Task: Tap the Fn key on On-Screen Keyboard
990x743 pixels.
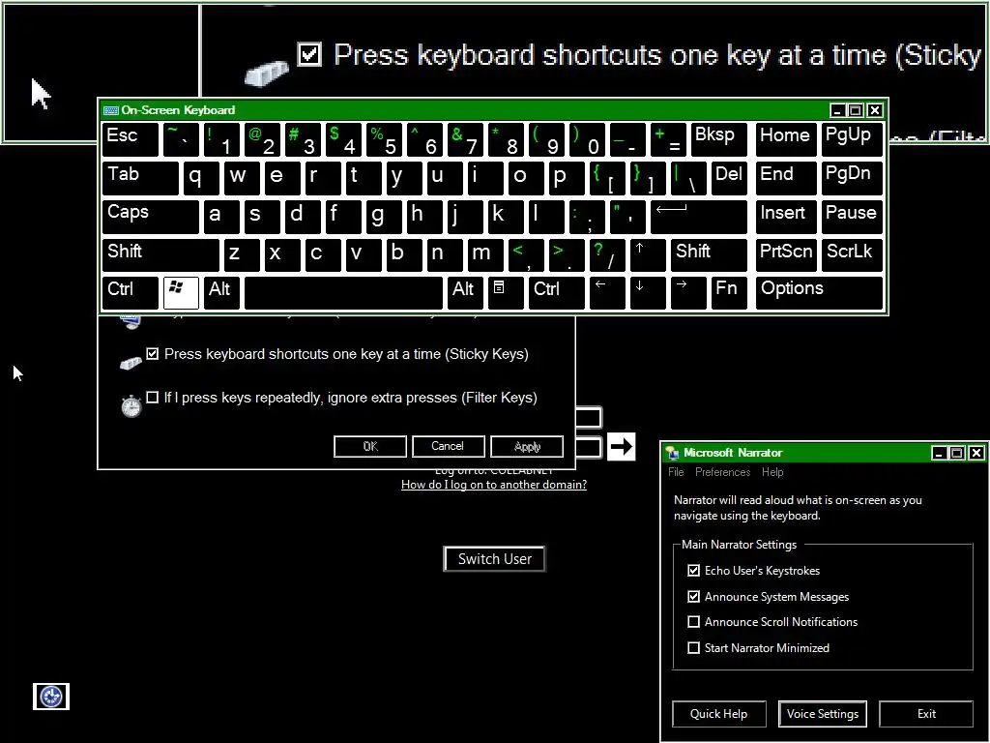Action: [729, 292]
